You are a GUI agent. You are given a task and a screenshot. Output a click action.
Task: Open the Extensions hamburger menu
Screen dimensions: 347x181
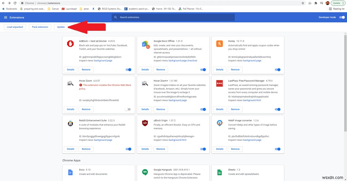[x=5, y=17]
